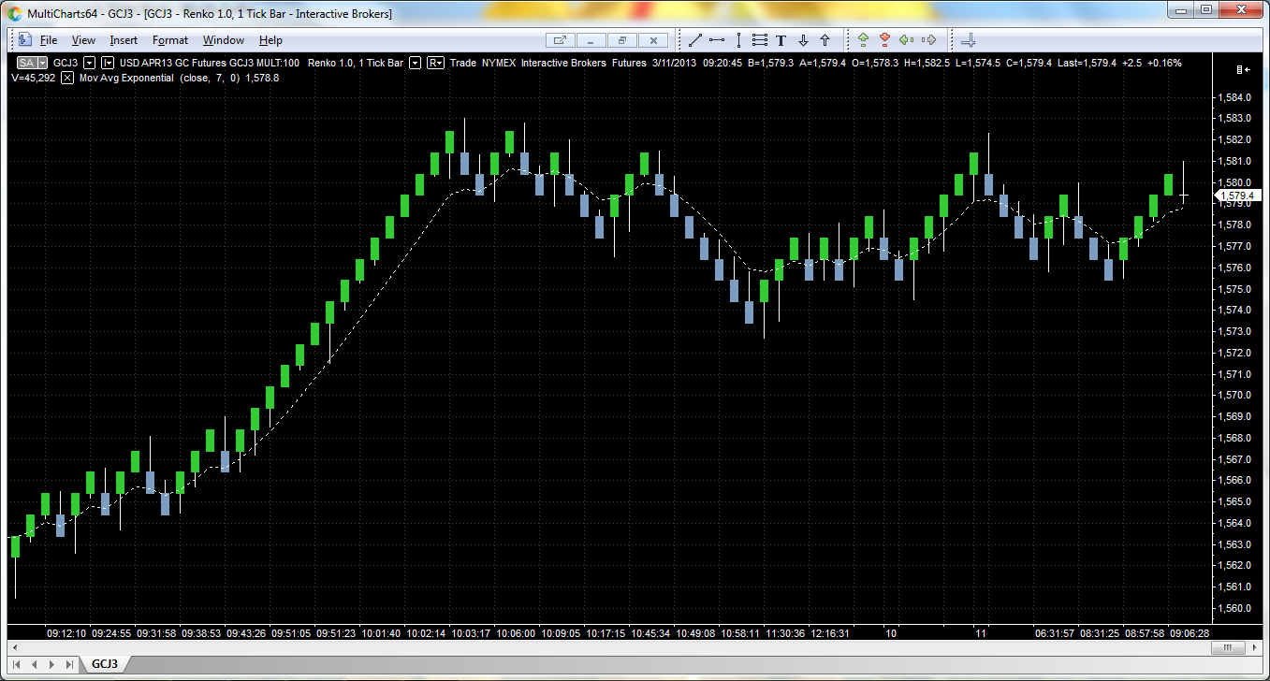Select the arrow up drawing tool
Screen dimensions: 1270x681
pyautogui.click(x=825, y=40)
